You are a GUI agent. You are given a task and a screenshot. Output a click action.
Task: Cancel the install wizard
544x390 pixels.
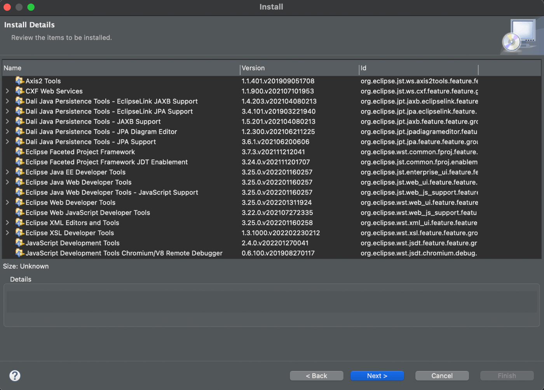click(442, 376)
